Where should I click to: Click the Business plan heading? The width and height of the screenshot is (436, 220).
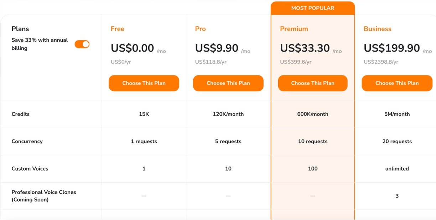tap(378, 29)
